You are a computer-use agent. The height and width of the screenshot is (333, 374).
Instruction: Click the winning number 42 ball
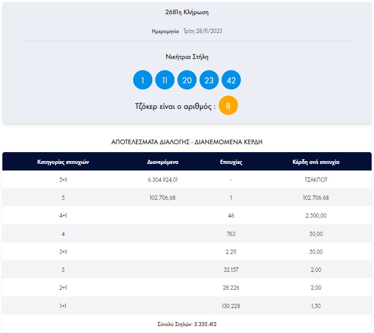[231, 80]
